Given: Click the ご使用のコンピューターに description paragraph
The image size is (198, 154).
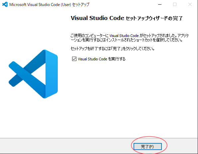Looking at the screenshot, I should (130, 38).
